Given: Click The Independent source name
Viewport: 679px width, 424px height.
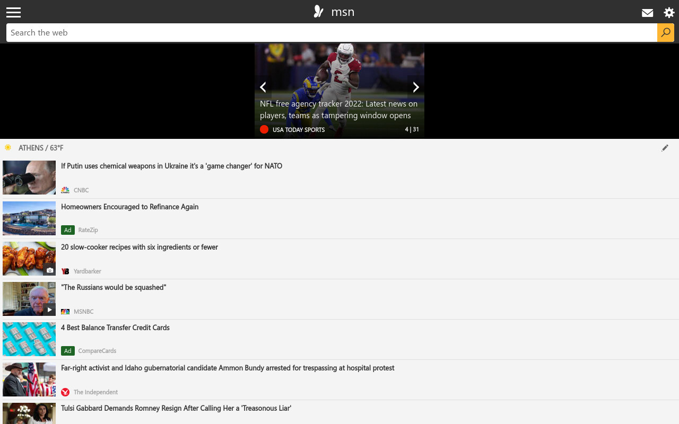Looking at the screenshot, I should 95,392.
